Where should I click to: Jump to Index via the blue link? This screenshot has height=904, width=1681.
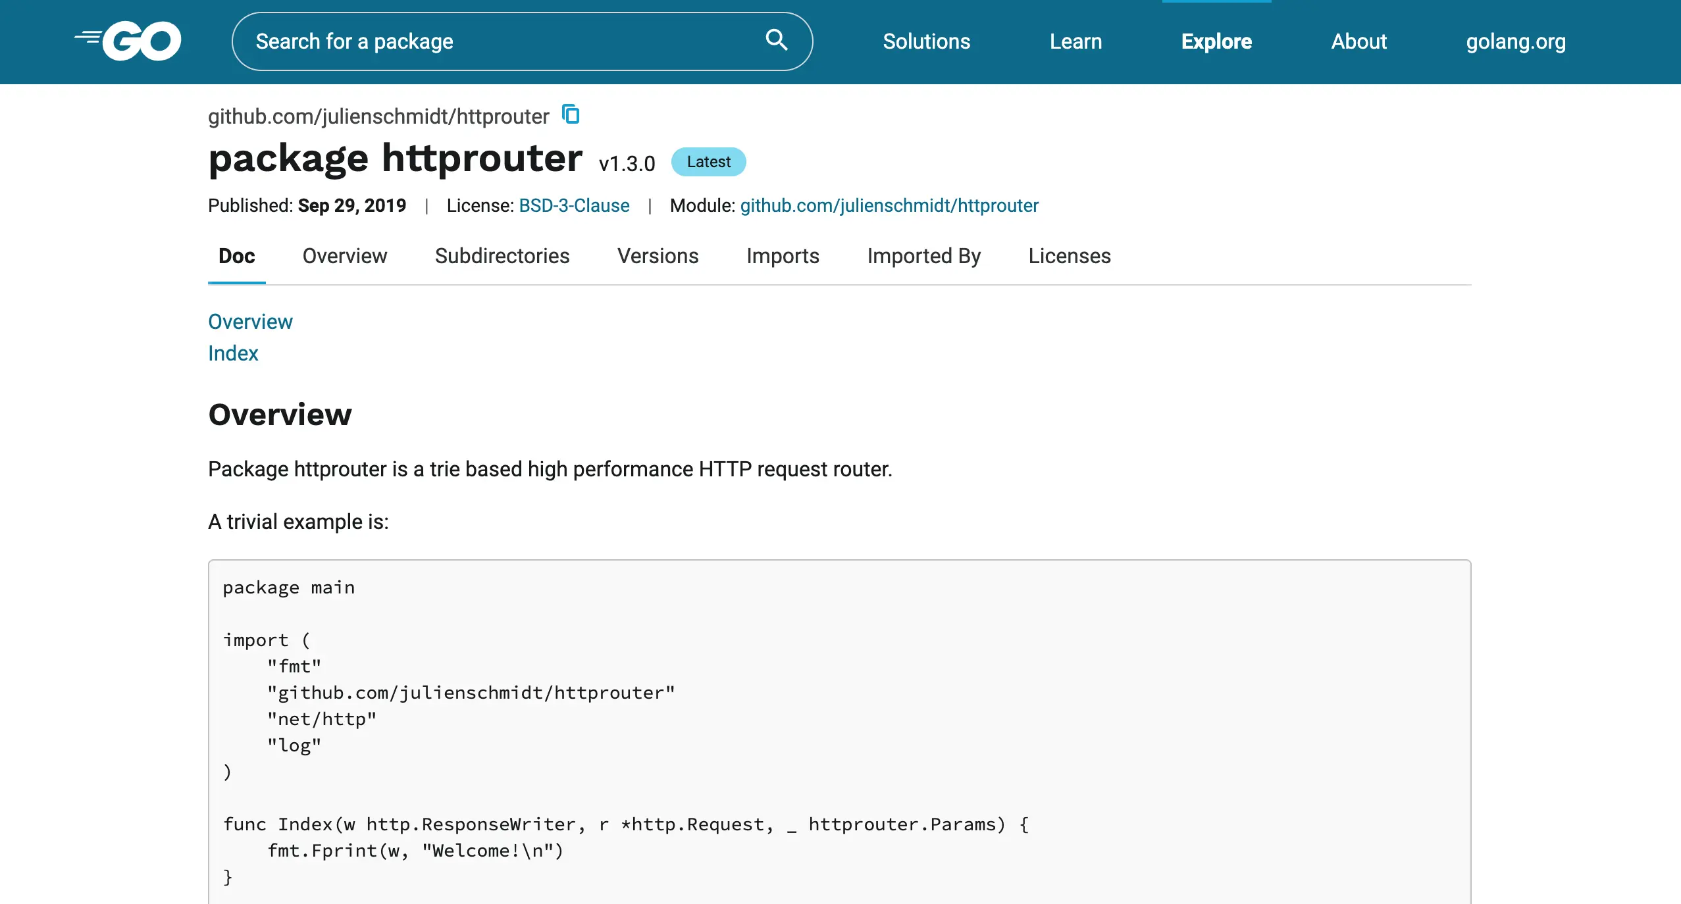pos(233,353)
